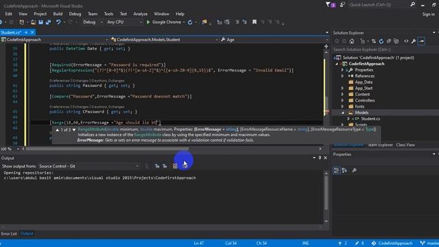Click the Save All toolbar icon

(x=48, y=22)
